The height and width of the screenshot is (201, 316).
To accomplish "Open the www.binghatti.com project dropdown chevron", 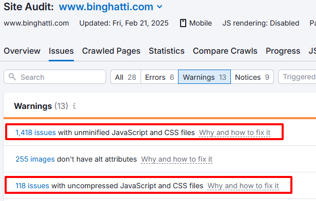I will (x=160, y=7).
